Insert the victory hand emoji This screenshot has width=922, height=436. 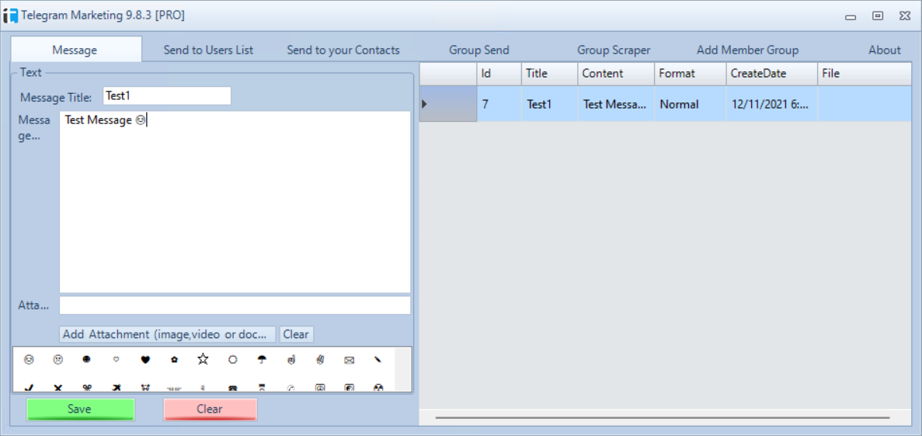[x=320, y=360]
